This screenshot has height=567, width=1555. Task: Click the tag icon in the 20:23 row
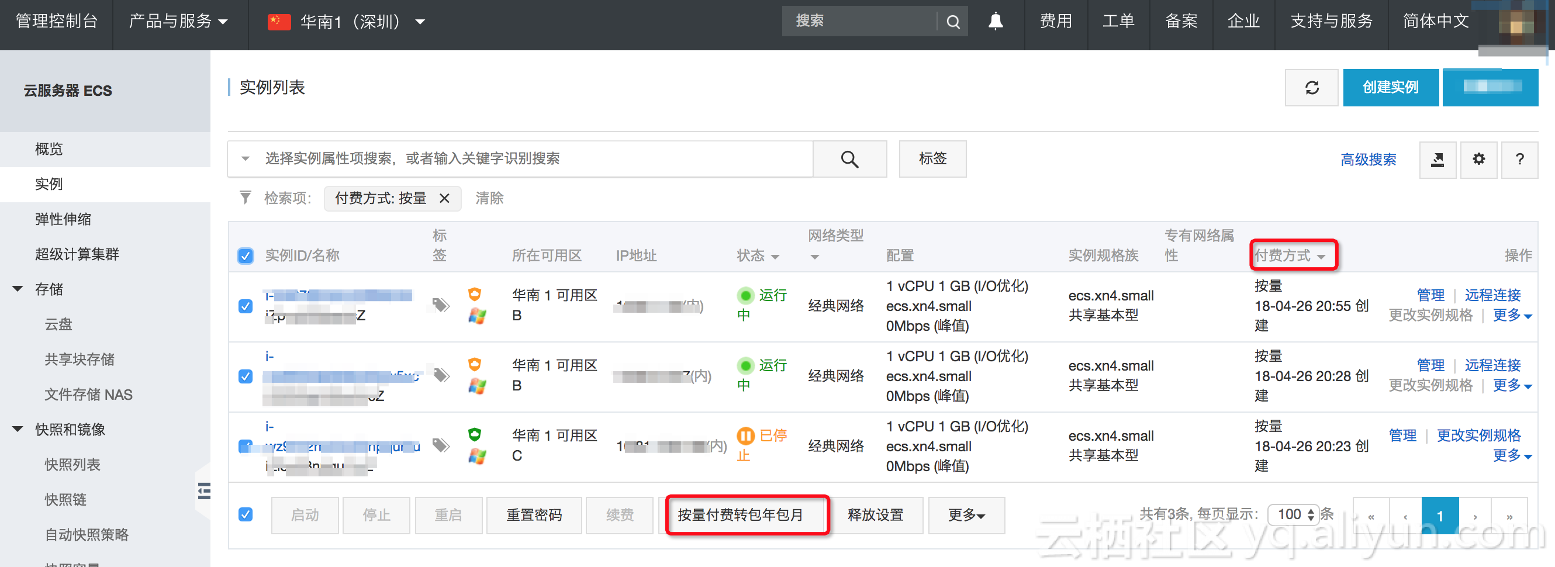441,445
